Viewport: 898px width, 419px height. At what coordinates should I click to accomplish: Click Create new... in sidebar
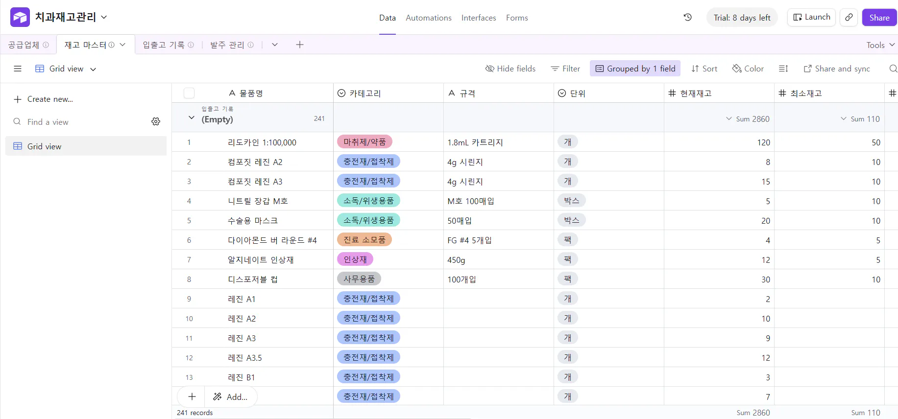click(43, 99)
